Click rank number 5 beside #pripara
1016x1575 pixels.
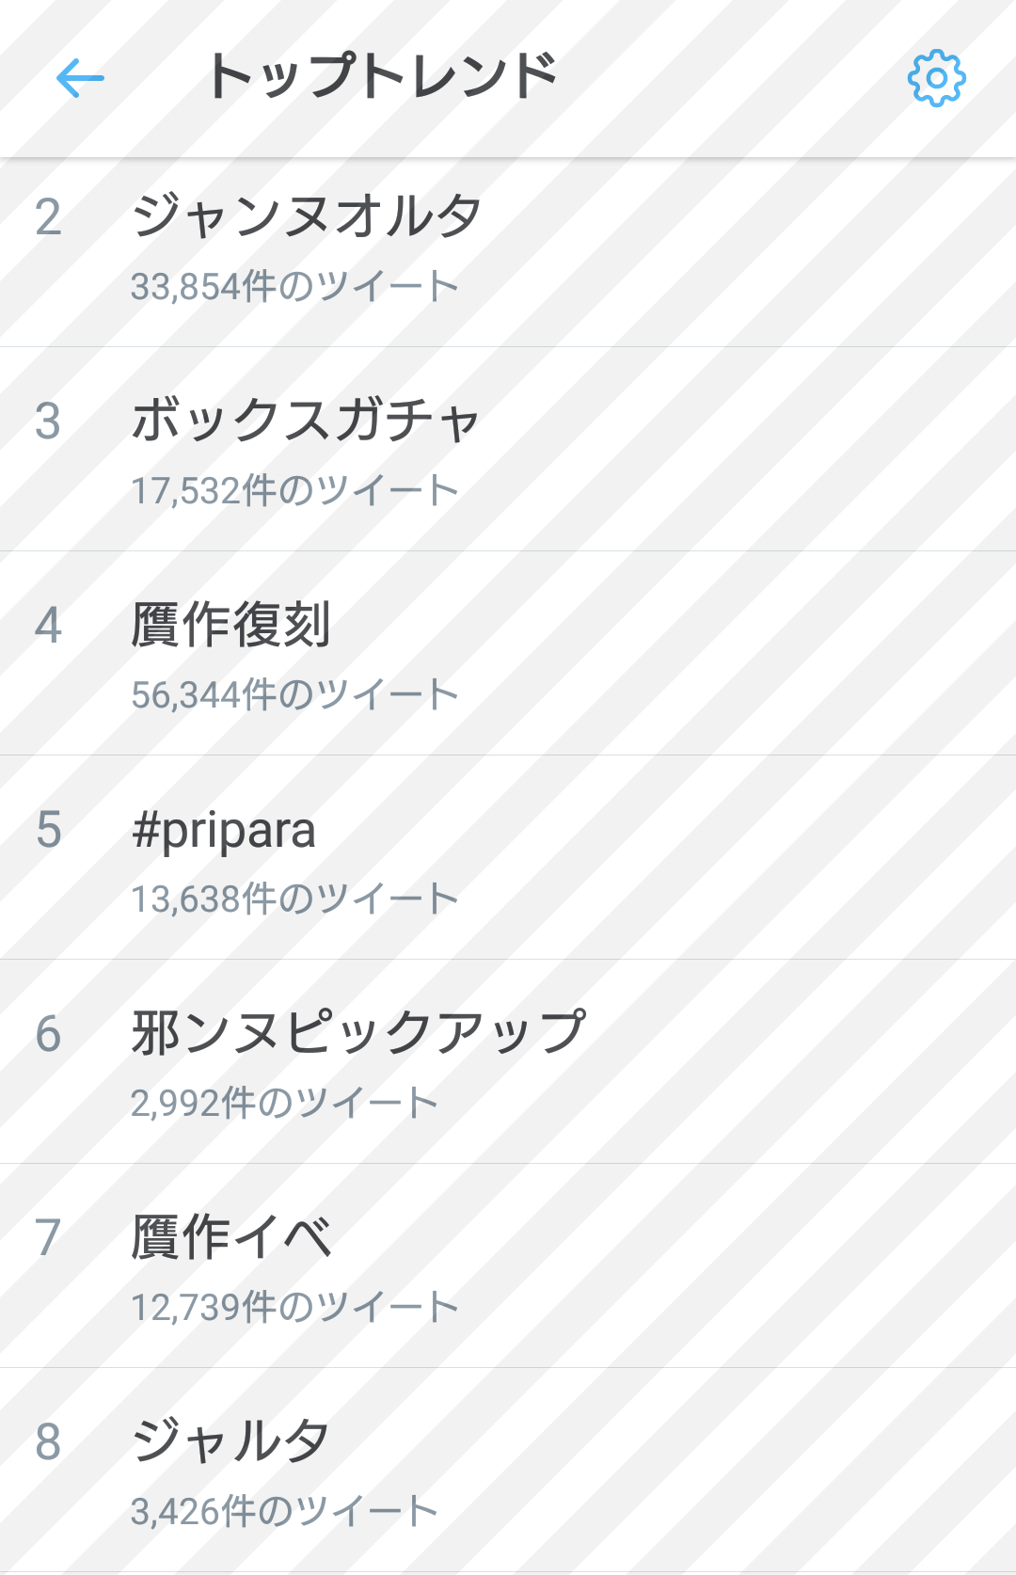pyautogui.click(x=48, y=830)
